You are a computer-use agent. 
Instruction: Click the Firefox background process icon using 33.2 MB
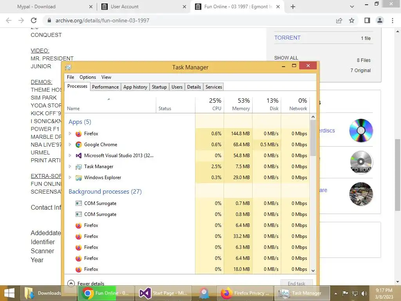pos(78,236)
